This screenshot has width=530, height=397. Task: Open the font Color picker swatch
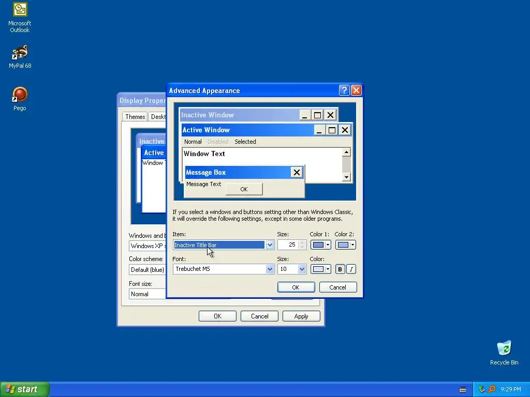(320, 269)
